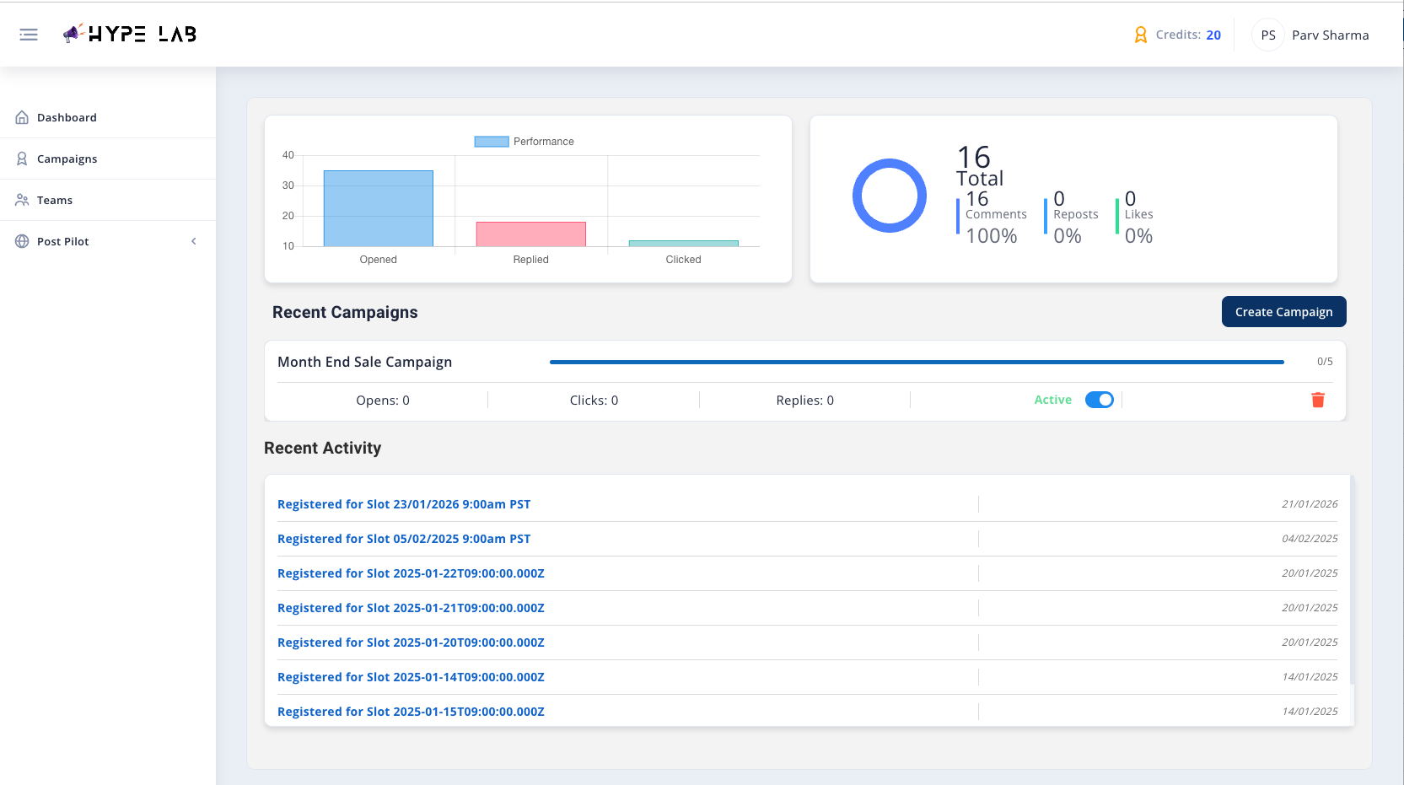Click the Post Pilot globe icon

tap(21, 240)
